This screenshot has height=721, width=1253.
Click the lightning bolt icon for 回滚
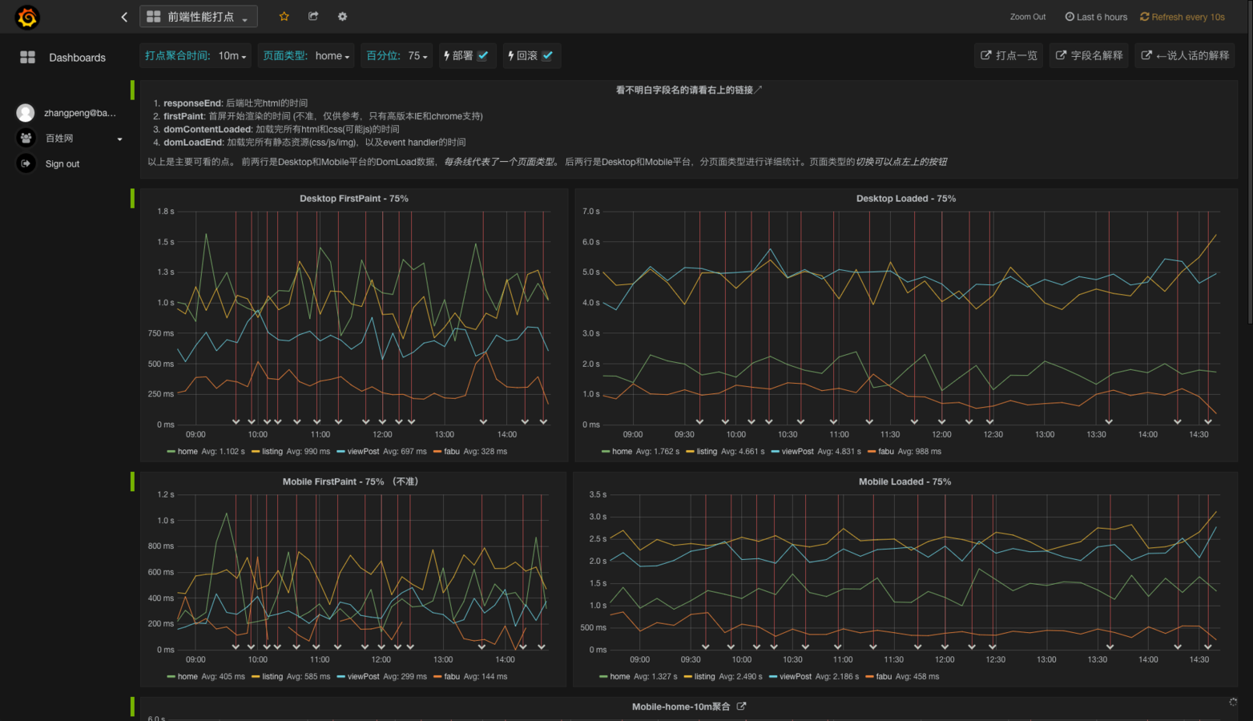click(x=510, y=55)
